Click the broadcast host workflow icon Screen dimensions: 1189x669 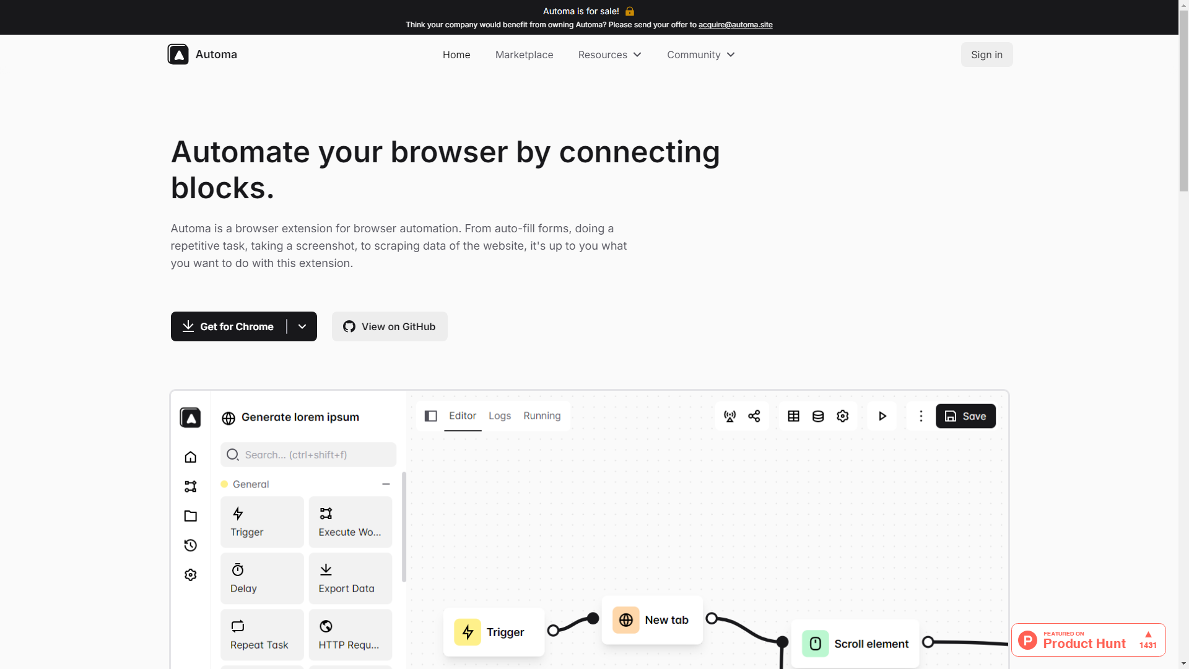pyautogui.click(x=730, y=416)
